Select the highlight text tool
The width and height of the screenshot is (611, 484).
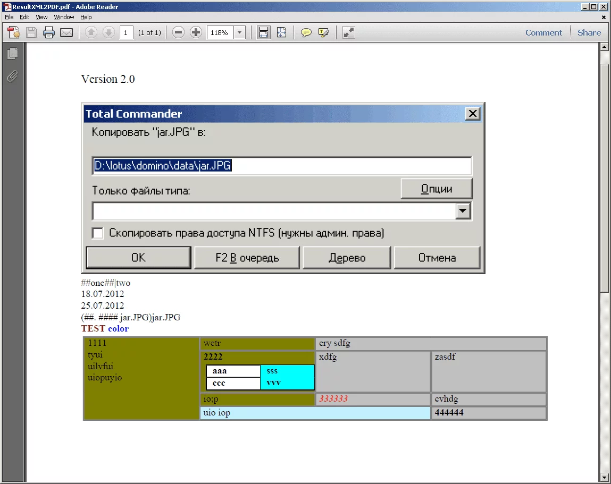click(323, 32)
